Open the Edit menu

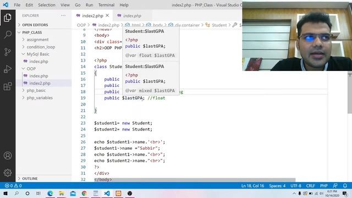29,5
